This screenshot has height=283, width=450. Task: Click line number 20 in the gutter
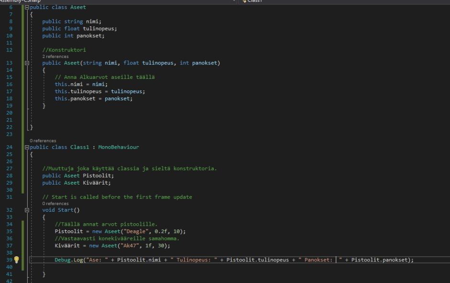[9, 113]
